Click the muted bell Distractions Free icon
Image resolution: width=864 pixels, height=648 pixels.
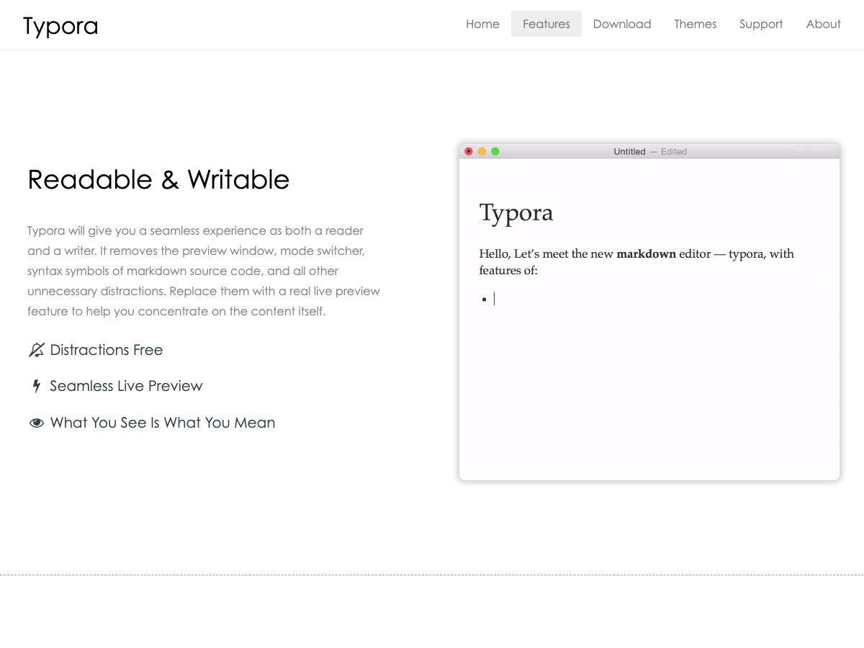tap(36, 350)
